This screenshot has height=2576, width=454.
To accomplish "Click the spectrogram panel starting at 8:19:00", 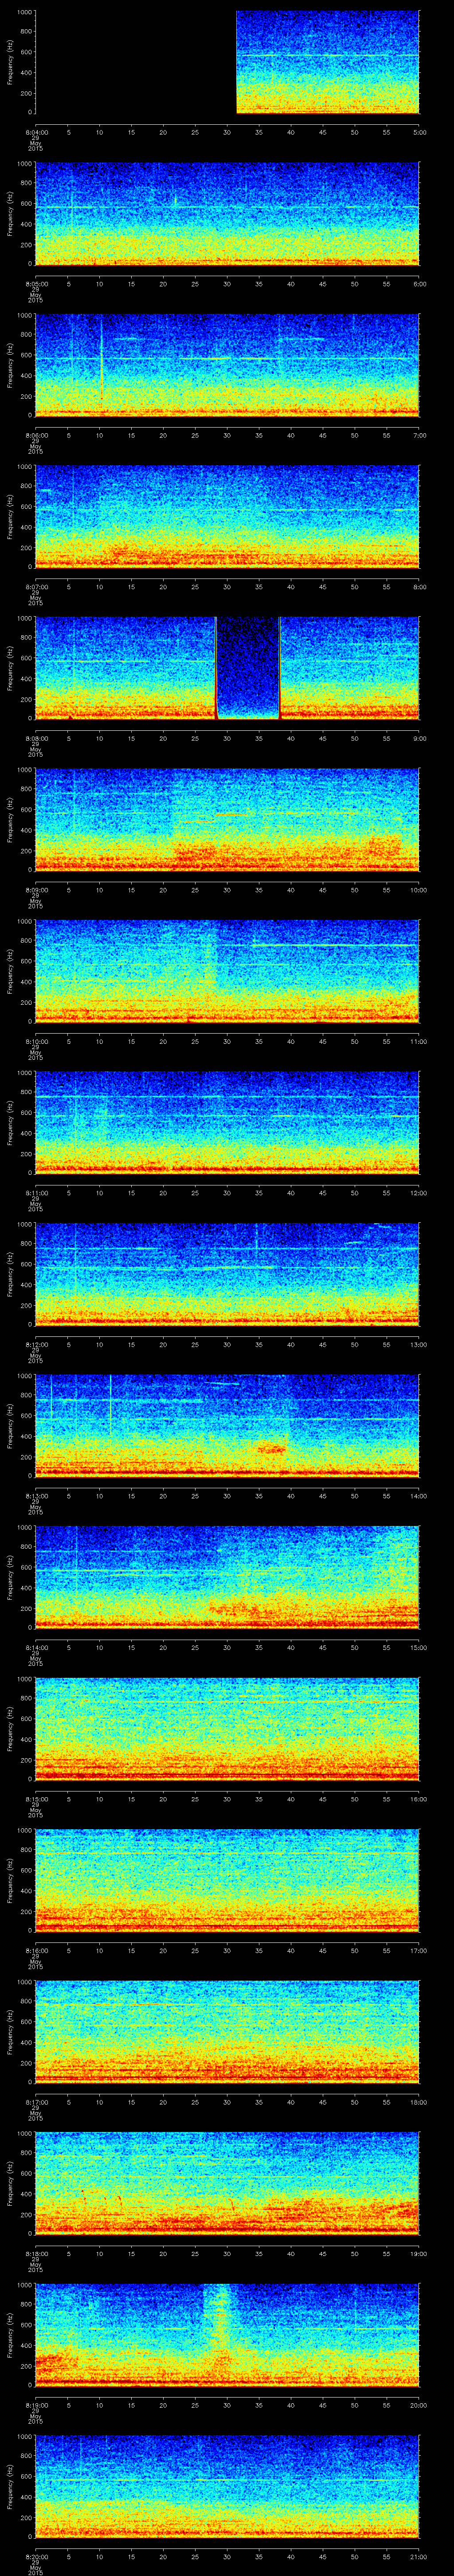I will pos(227,2335).
